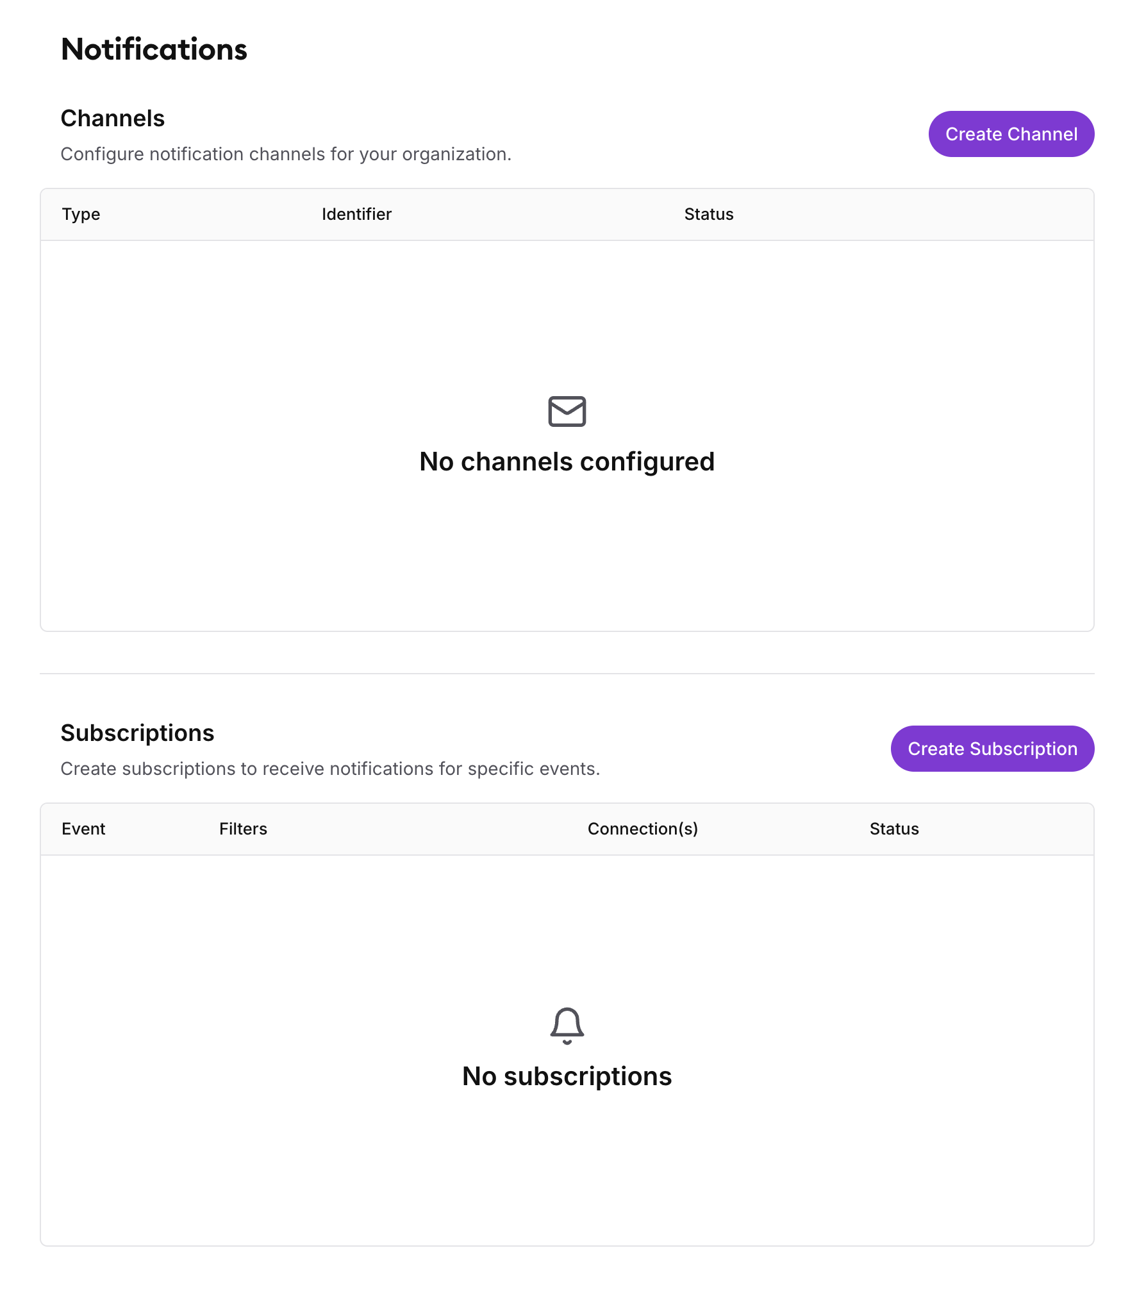Click the Channels section heading
The height and width of the screenshot is (1305, 1146).
(x=113, y=119)
